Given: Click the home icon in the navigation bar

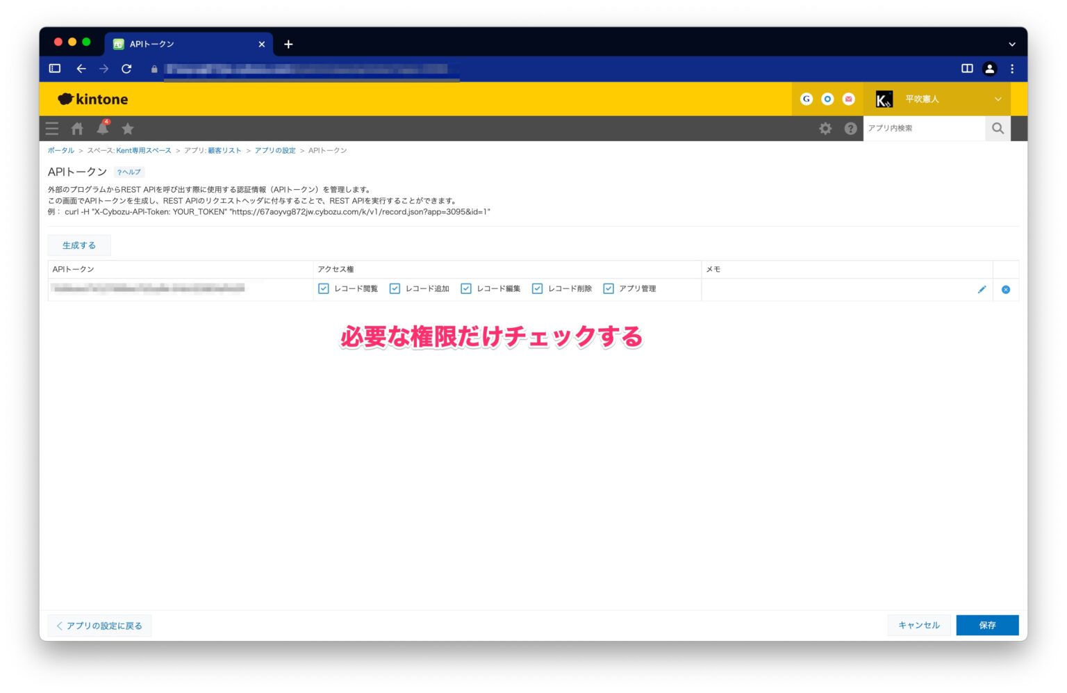Looking at the screenshot, I should click(x=77, y=128).
